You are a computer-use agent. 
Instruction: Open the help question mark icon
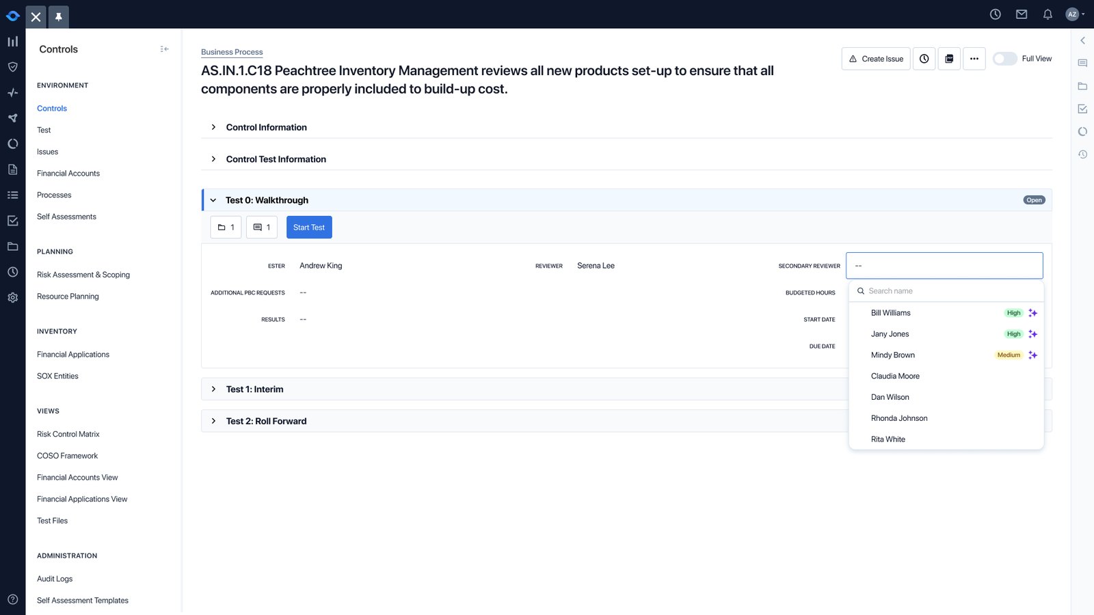[x=12, y=599]
